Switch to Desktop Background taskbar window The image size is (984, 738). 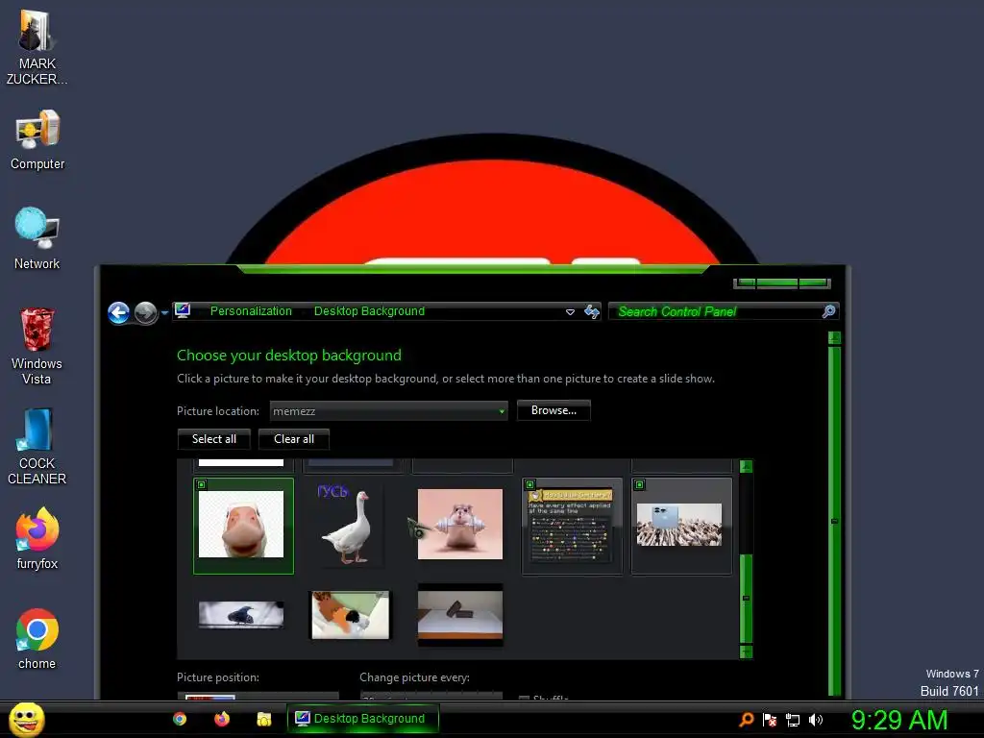click(362, 719)
